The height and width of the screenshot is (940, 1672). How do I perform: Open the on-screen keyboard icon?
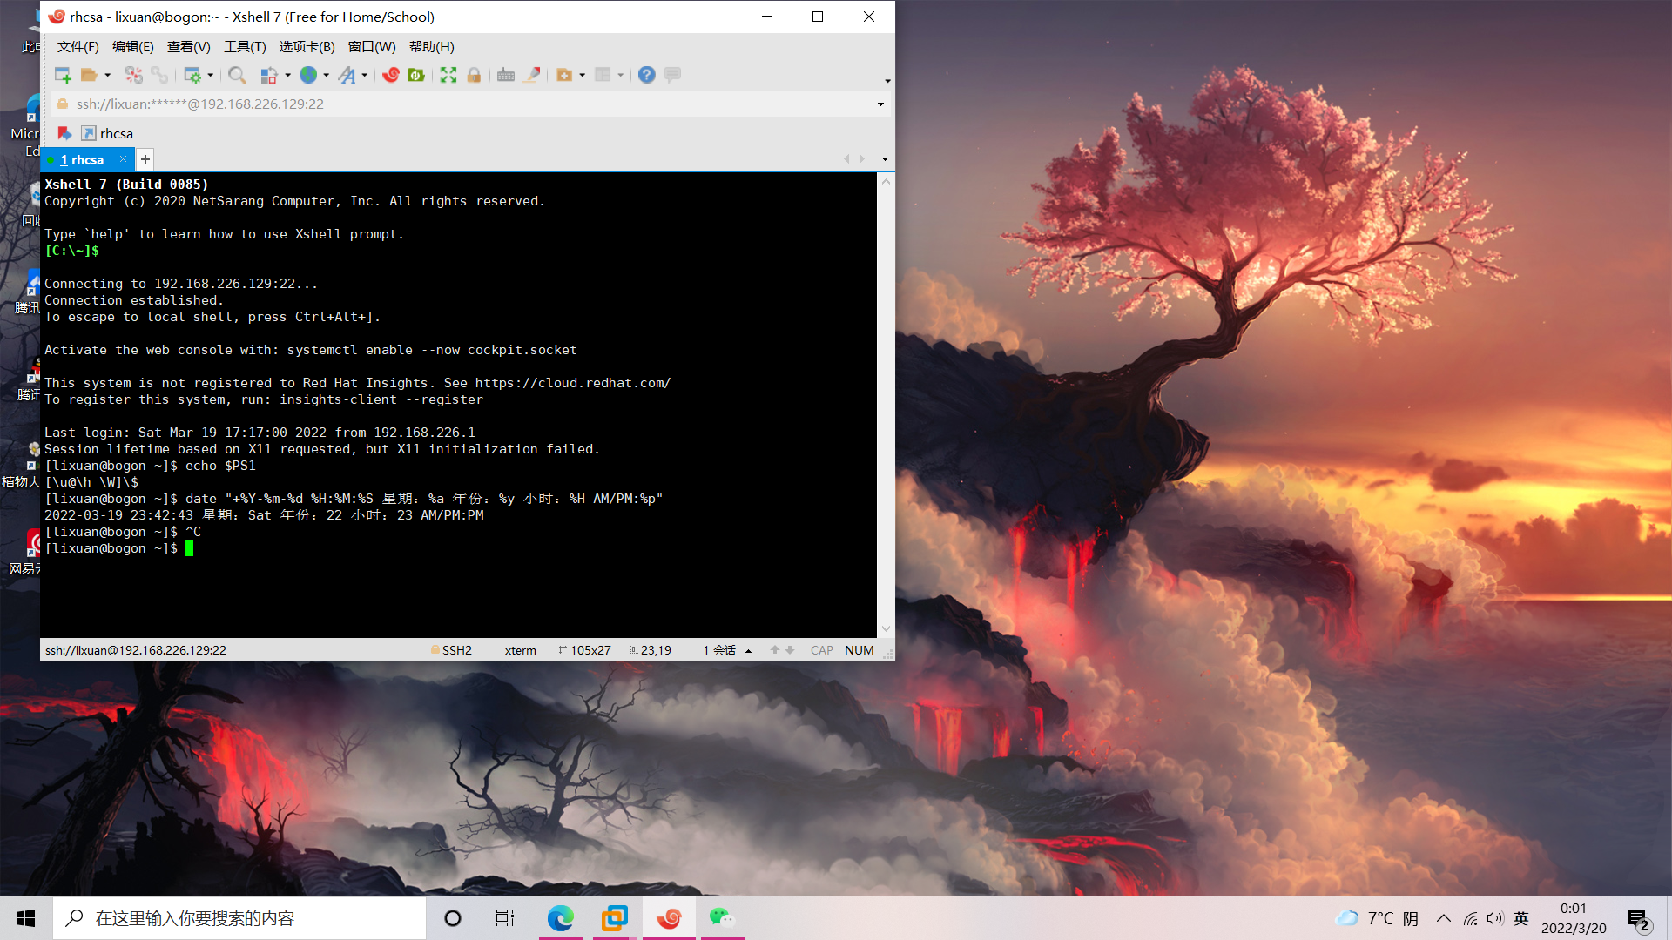click(x=506, y=75)
